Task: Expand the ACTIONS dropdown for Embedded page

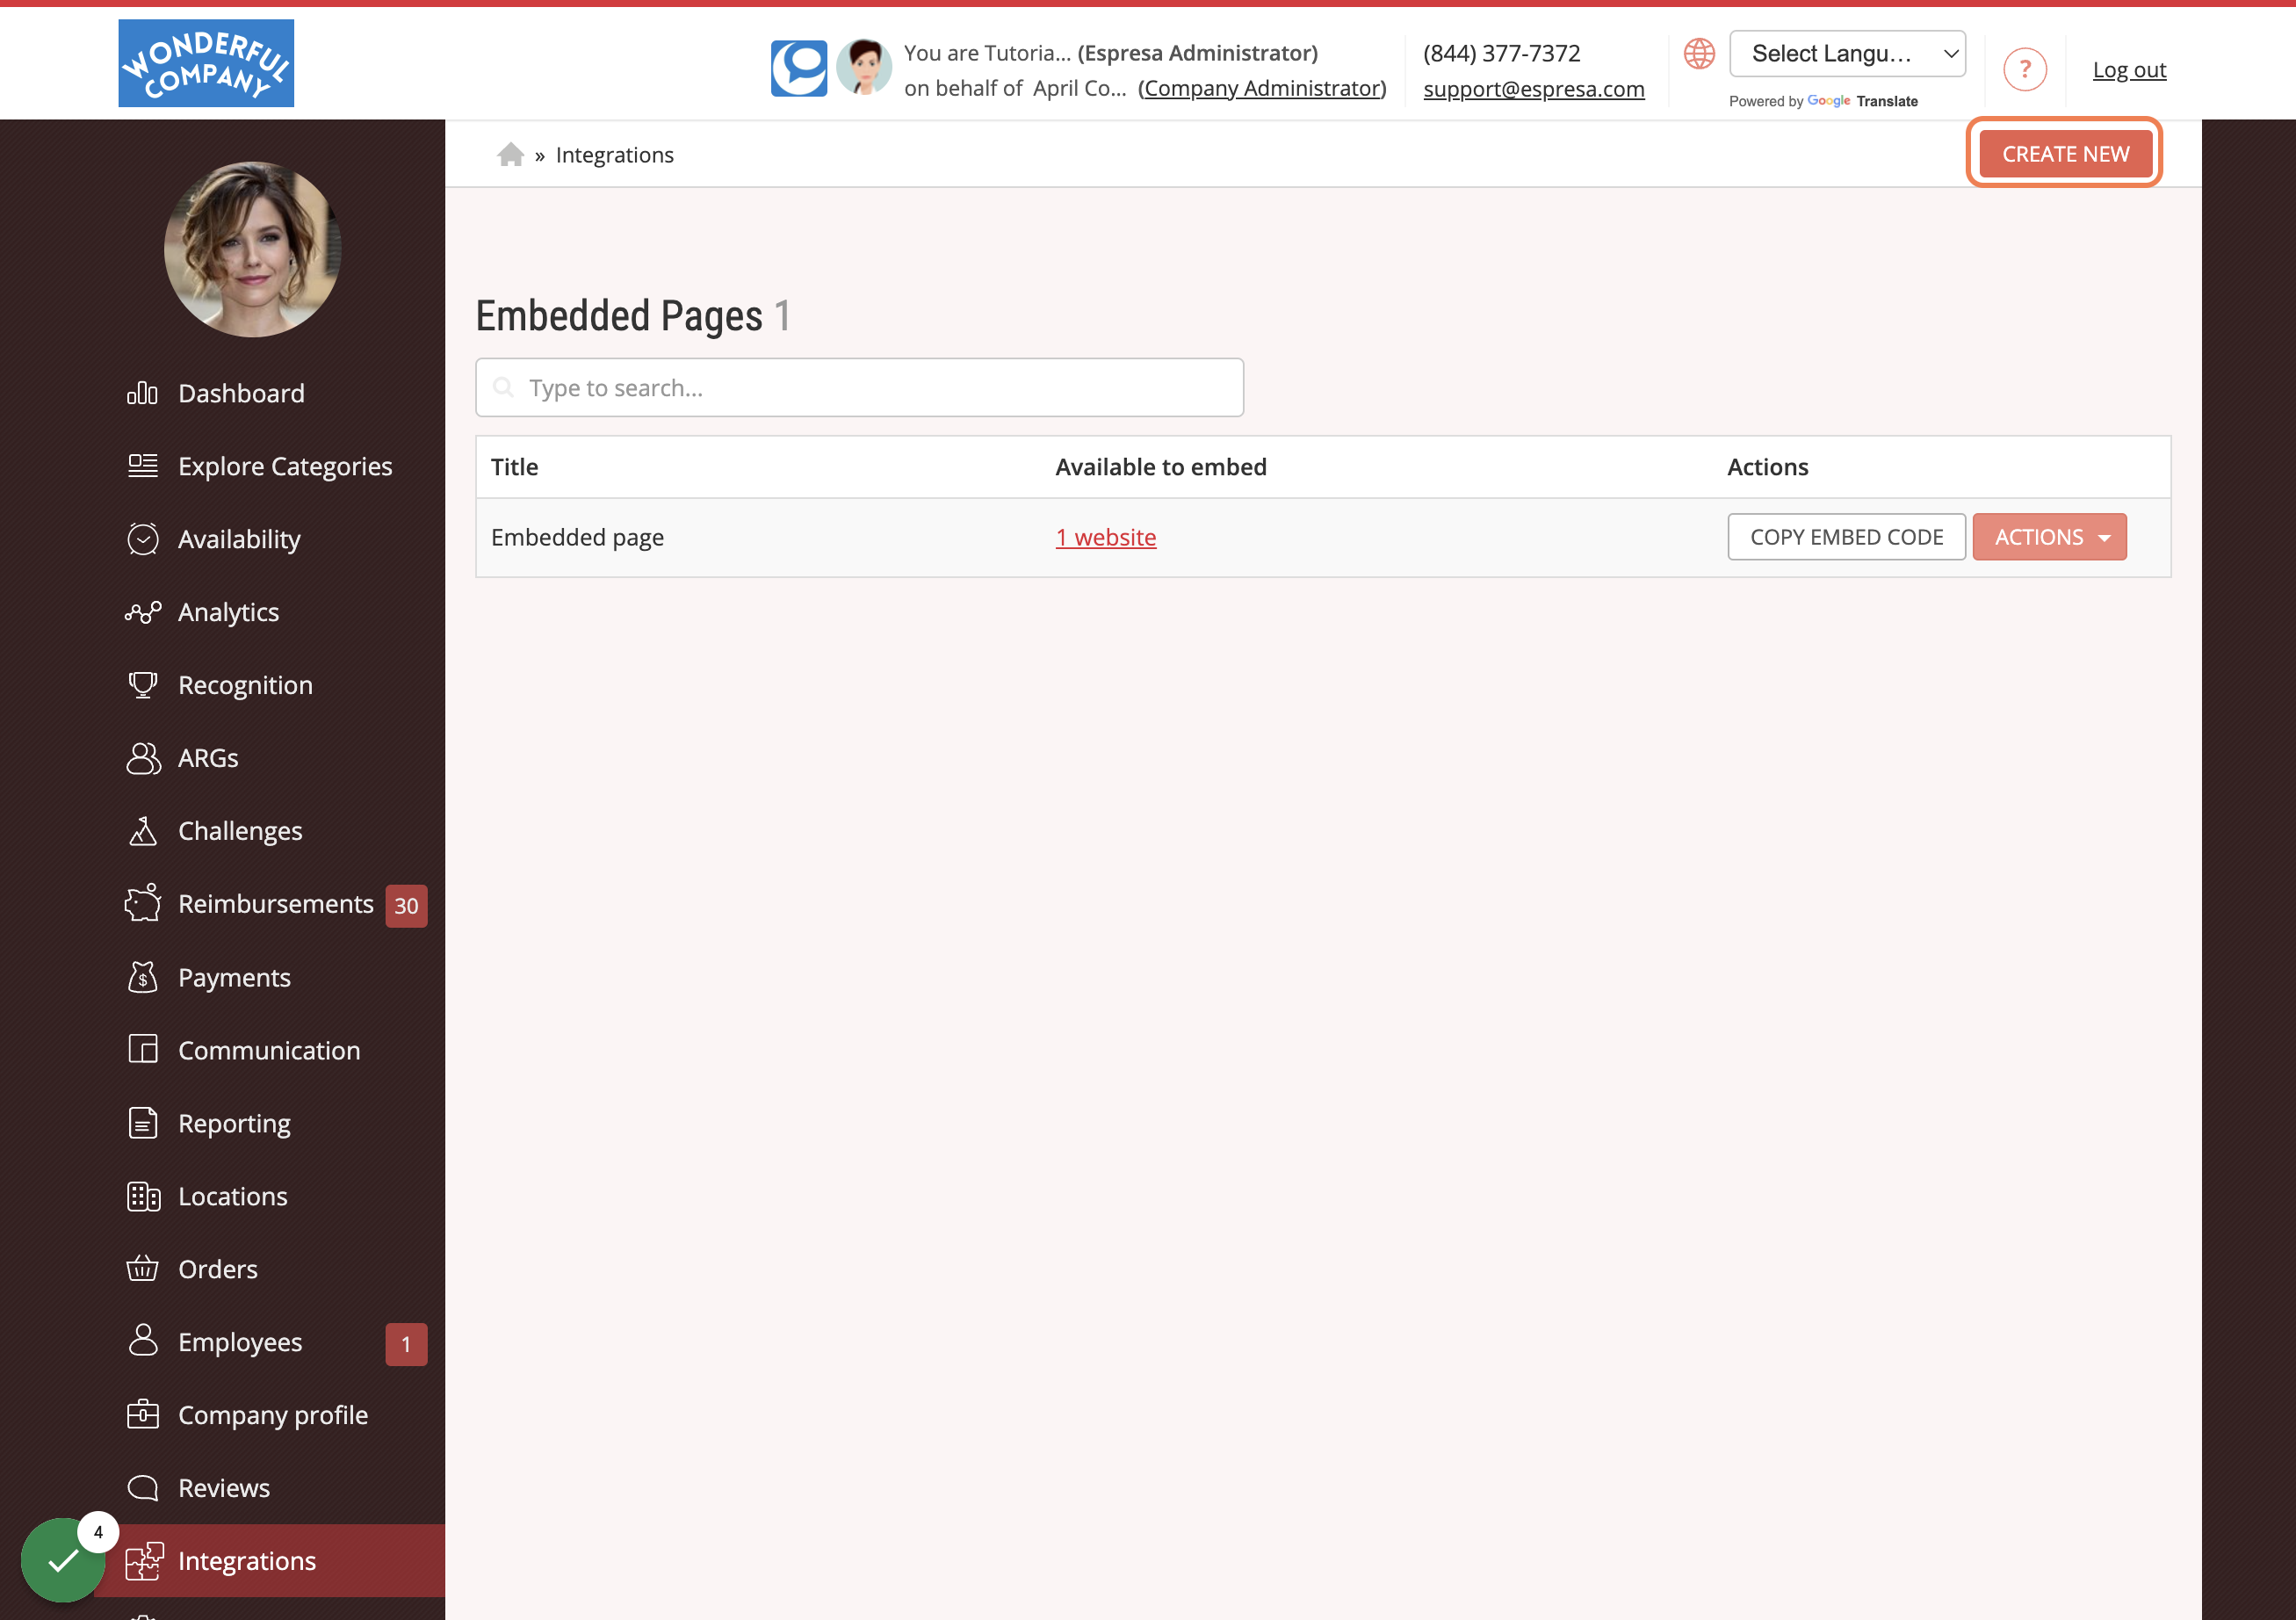Action: [2048, 537]
